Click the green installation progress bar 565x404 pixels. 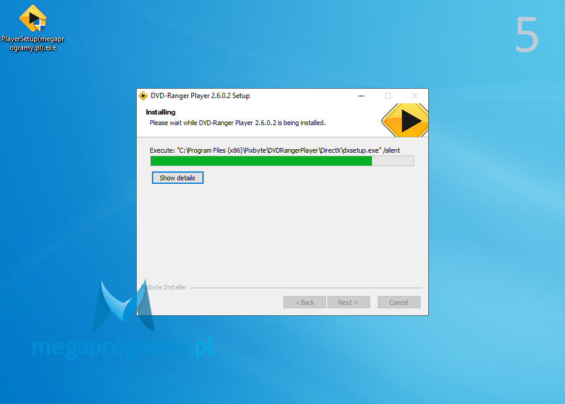[282, 161]
